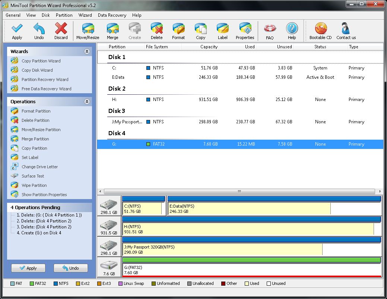Click the horizontal scrollbar of partition list
The height and width of the screenshot is (299, 387).
coord(239,191)
